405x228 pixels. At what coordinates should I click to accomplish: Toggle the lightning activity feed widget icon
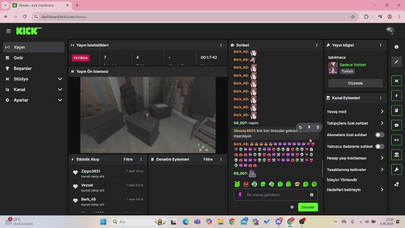(x=396, y=96)
